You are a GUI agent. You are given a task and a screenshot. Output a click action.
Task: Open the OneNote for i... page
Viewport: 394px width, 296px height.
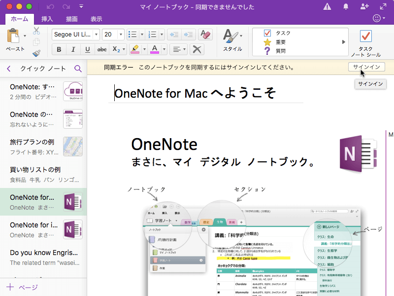(x=43, y=229)
